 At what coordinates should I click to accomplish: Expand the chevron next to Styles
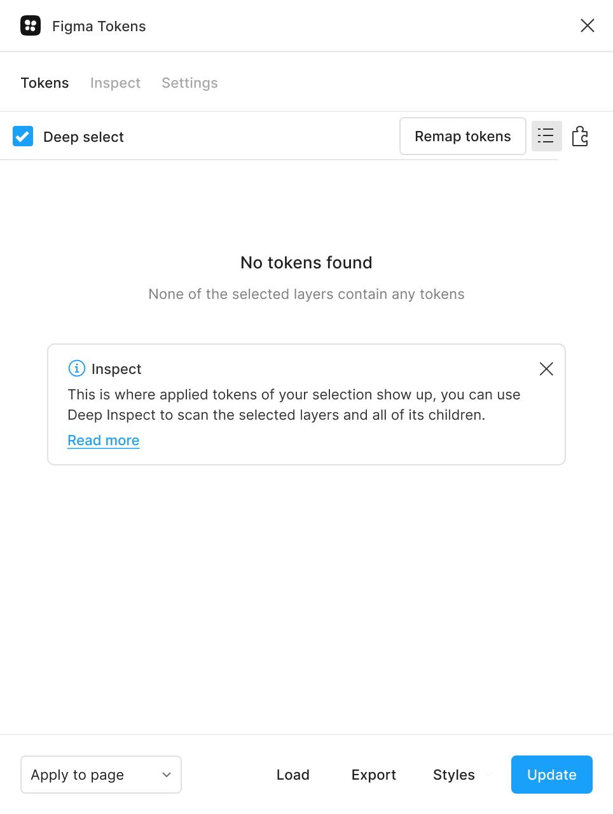pyautogui.click(x=488, y=775)
